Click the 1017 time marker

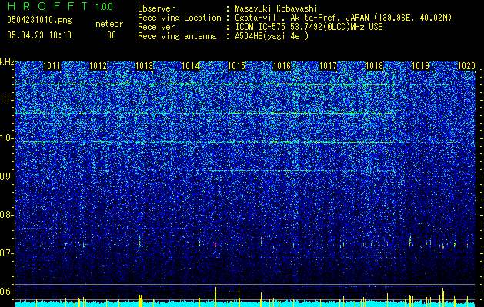tap(328, 66)
